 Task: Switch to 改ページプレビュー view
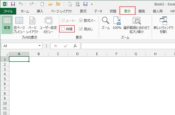point(19,25)
